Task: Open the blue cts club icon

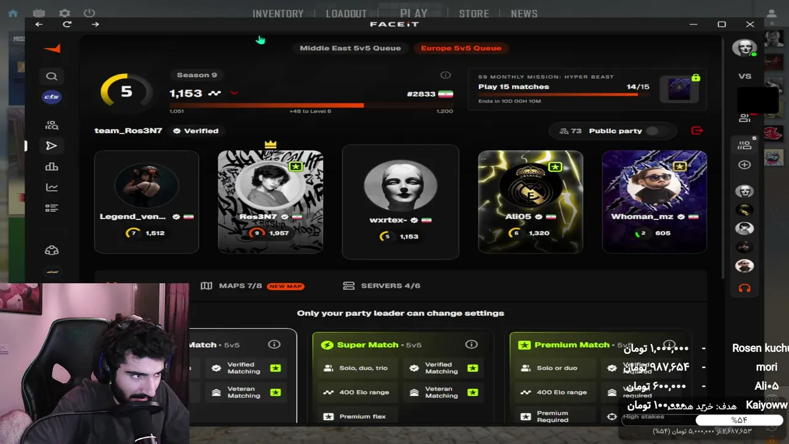Action: tap(52, 97)
